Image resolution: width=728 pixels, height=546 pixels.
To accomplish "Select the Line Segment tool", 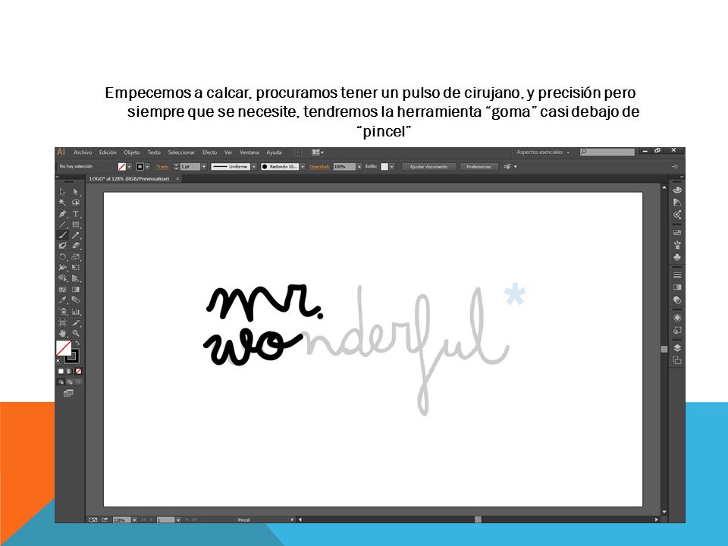I will click(63, 224).
